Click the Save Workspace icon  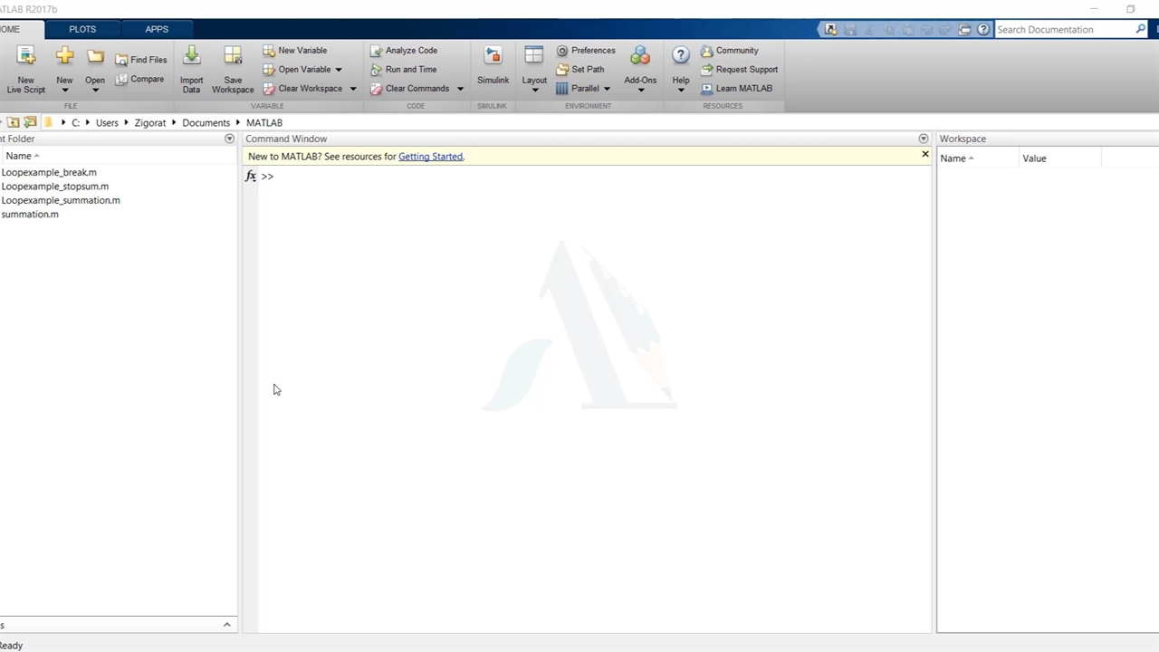(x=233, y=57)
